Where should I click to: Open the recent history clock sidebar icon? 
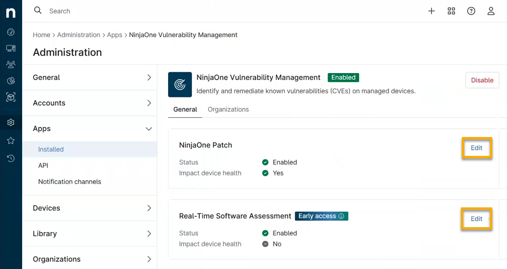coord(11,158)
